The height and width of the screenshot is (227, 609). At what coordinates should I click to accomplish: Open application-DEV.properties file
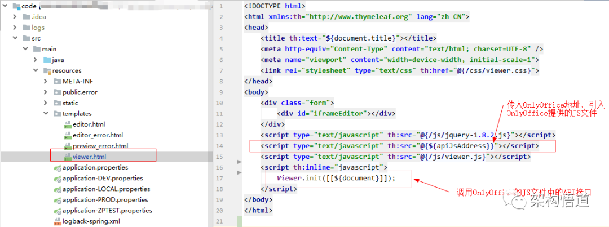103,178
